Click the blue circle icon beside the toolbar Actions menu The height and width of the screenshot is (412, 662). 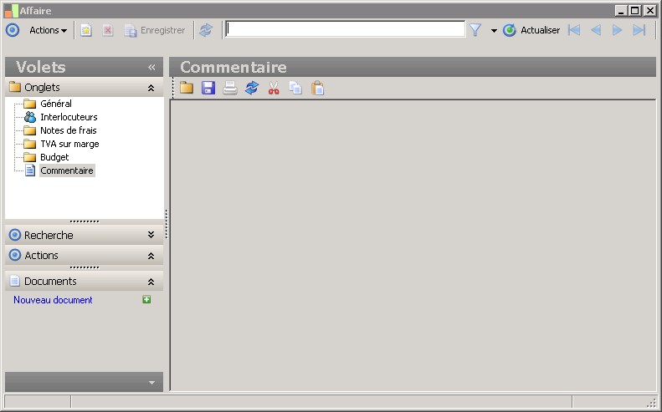point(13,30)
